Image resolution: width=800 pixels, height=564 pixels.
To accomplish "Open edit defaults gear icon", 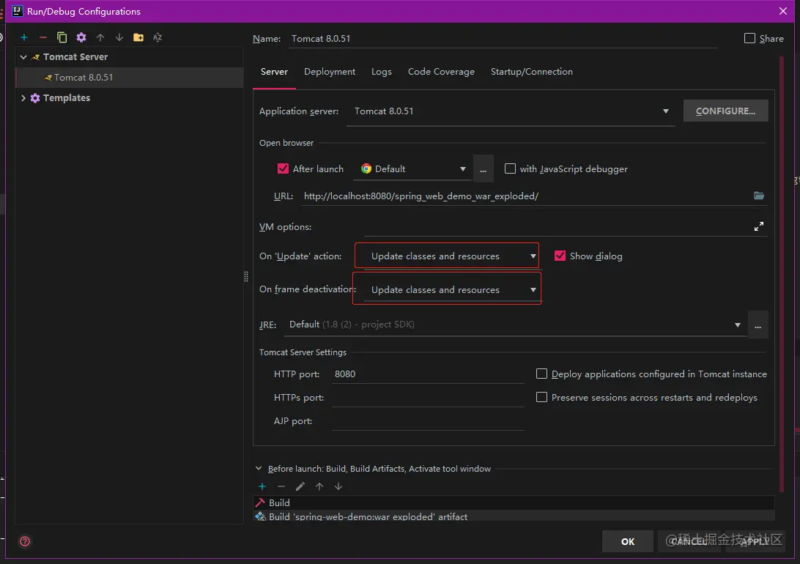I will point(81,37).
